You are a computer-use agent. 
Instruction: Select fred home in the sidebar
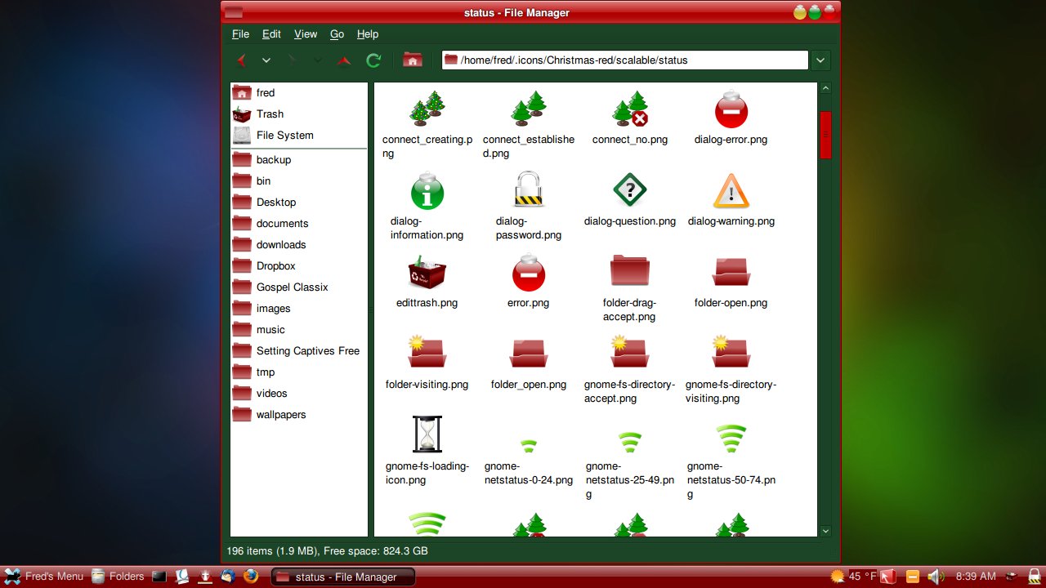299,93
